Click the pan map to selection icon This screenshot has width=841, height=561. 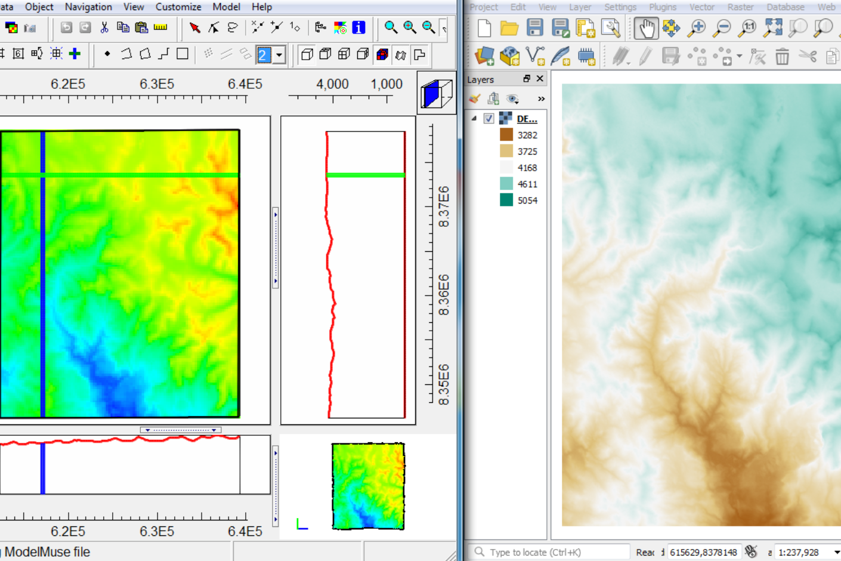(671, 28)
